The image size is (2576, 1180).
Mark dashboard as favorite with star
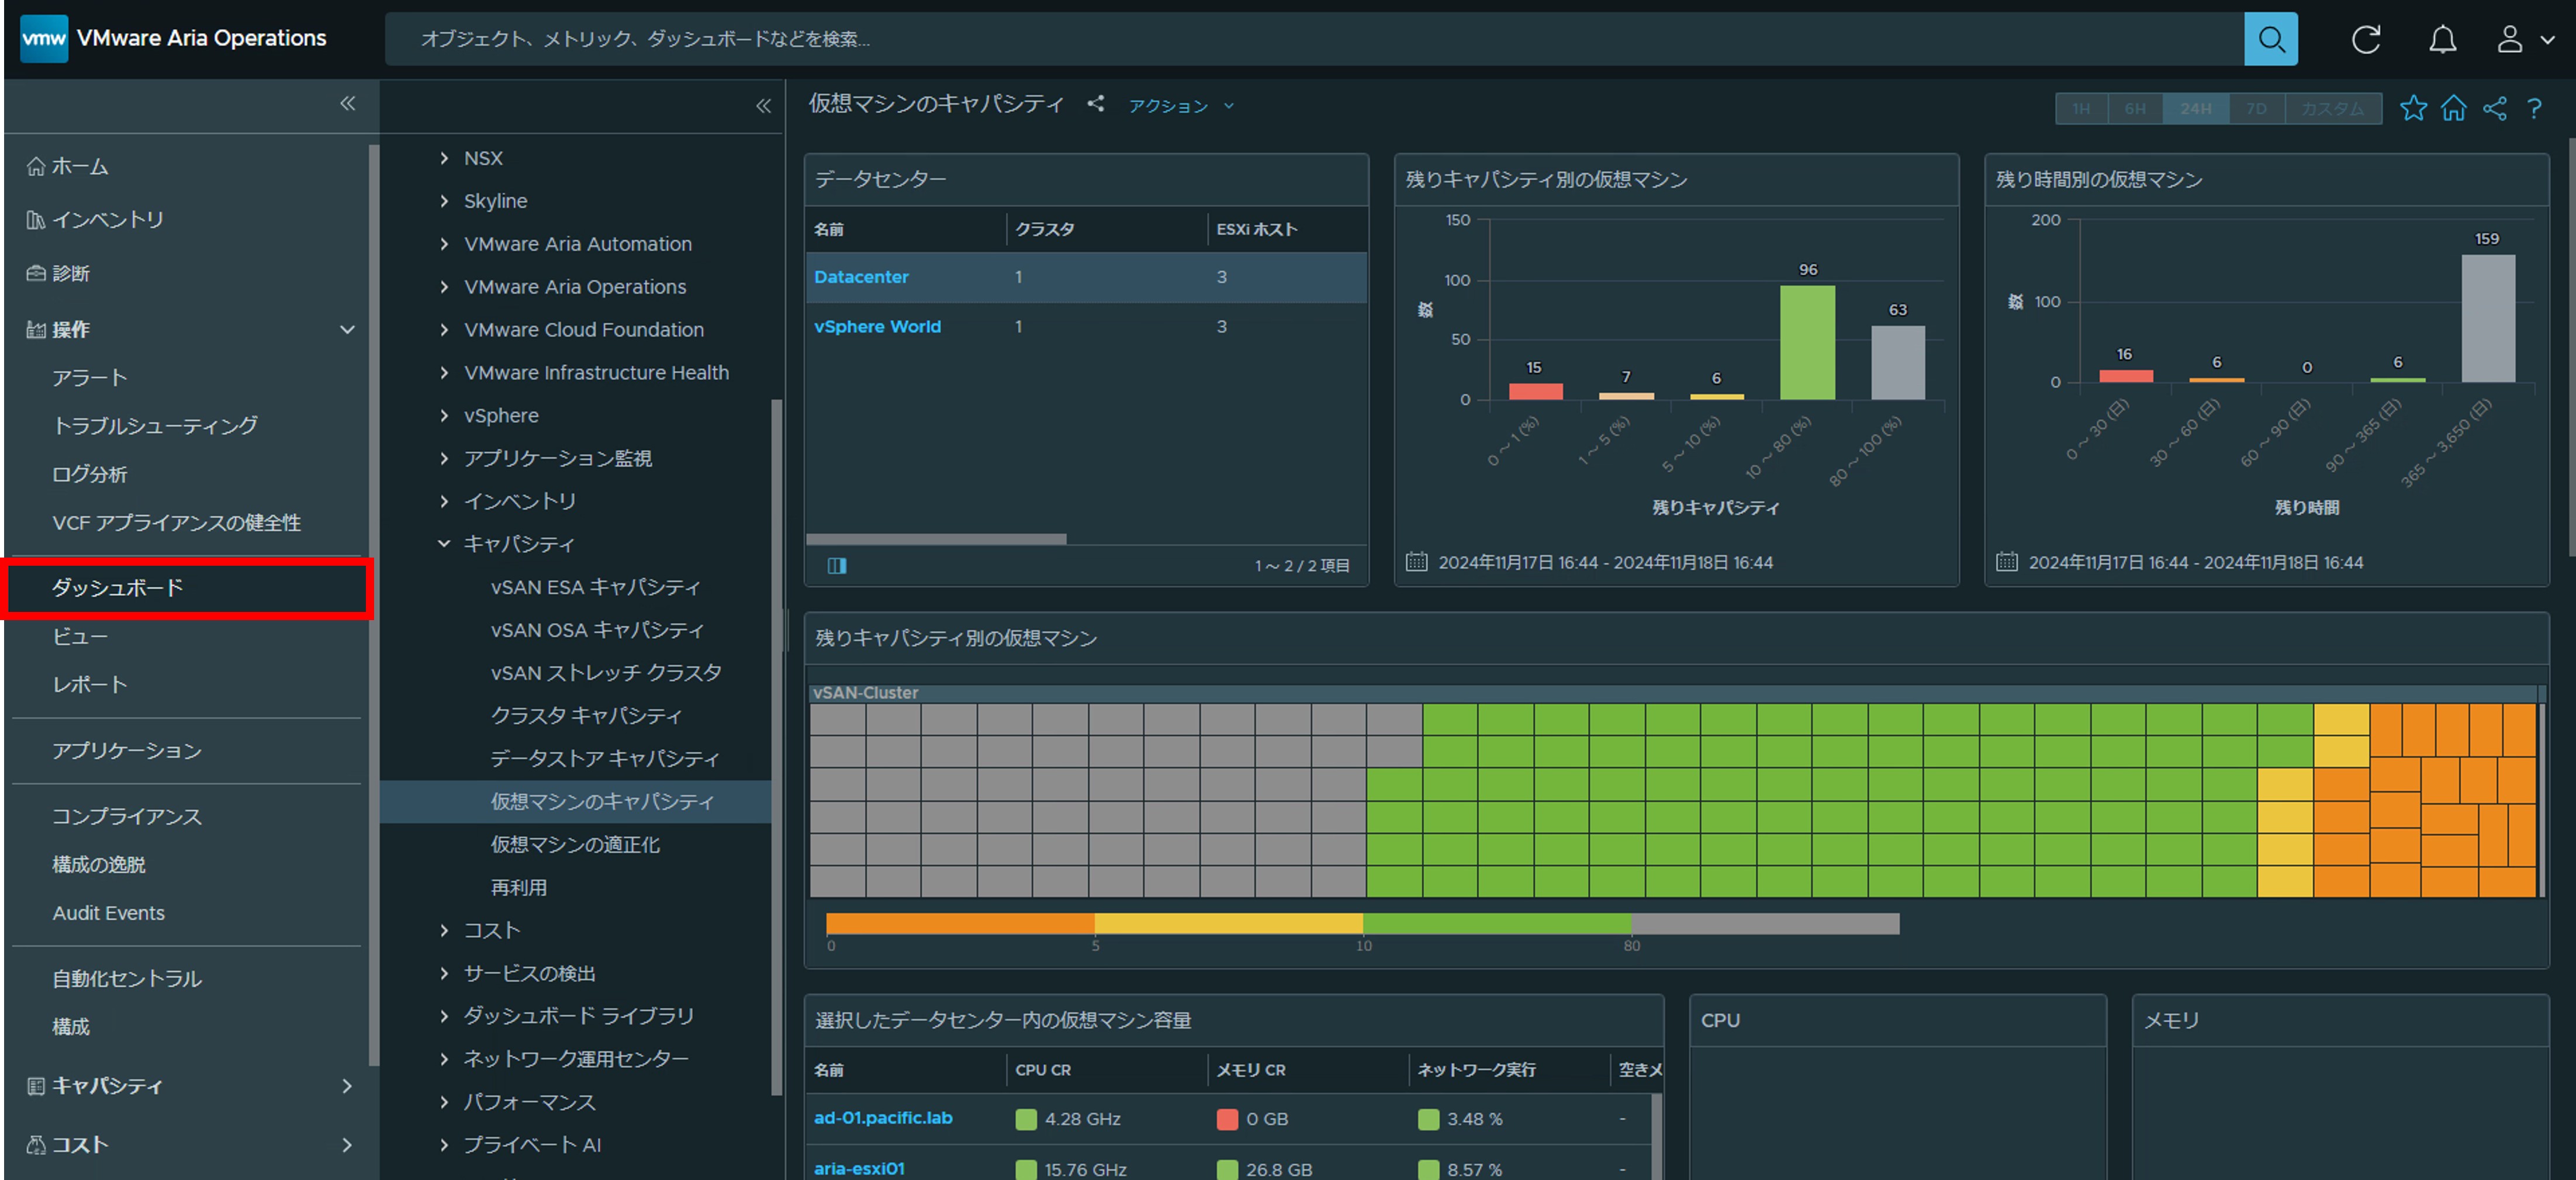coord(2413,108)
